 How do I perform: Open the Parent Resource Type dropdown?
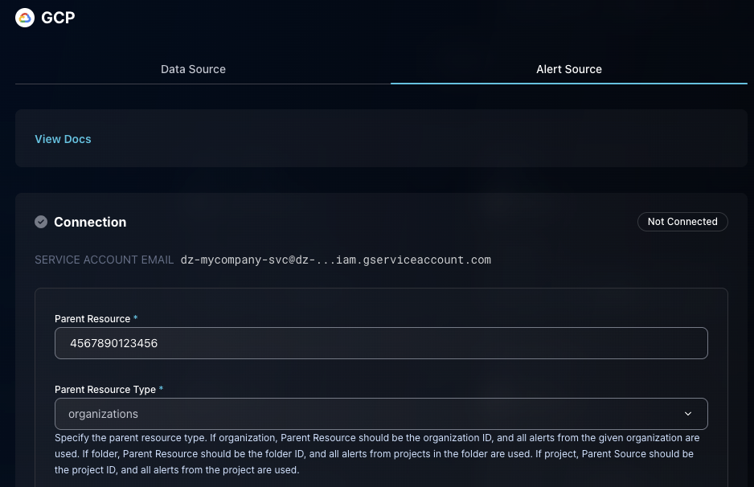pyautogui.click(x=381, y=414)
